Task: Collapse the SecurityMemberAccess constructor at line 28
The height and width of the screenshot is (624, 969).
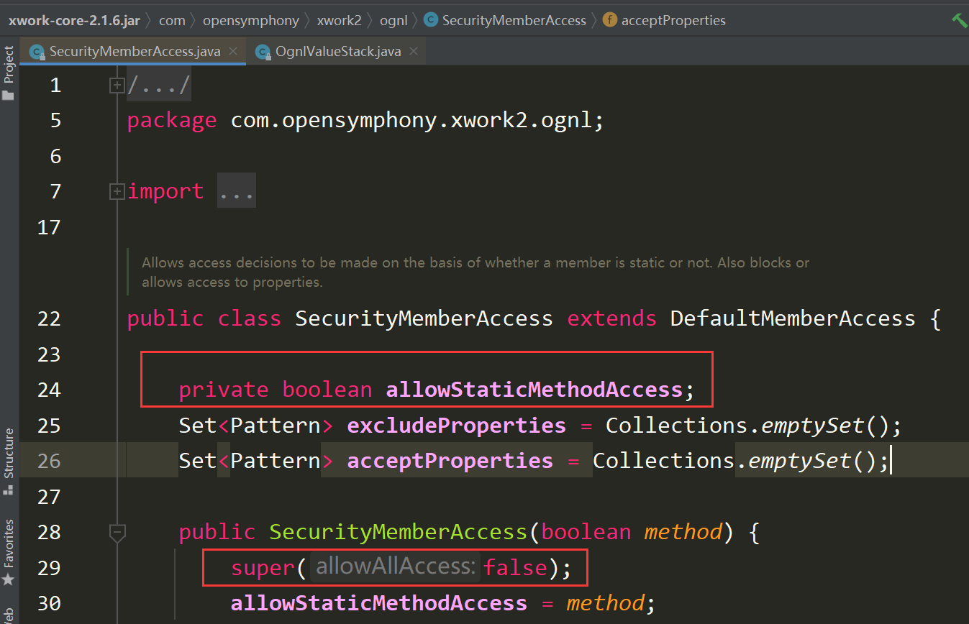Action: 117,532
